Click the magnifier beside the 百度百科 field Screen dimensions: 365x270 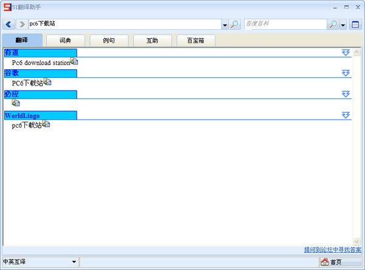click(333, 24)
